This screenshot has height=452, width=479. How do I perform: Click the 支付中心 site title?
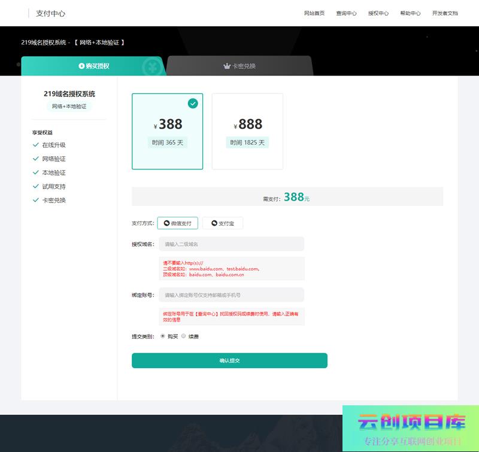coord(51,13)
